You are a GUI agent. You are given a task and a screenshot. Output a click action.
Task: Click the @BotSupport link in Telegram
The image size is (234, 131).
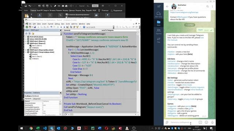coord(182,17)
